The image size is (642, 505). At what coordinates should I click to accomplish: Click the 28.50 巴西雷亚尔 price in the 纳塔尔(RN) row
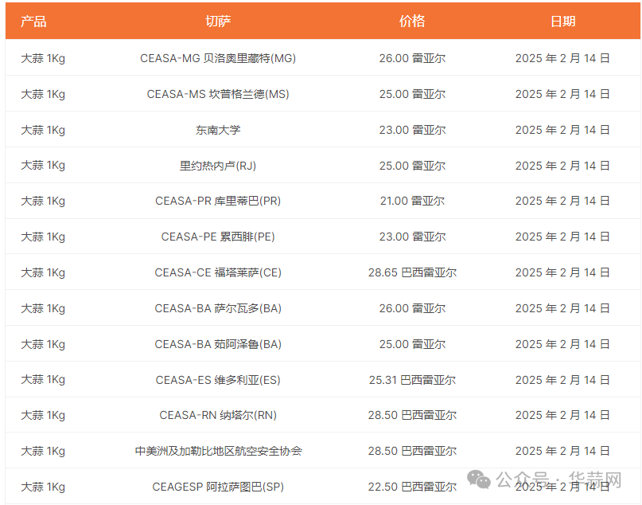pyautogui.click(x=412, y=415)
